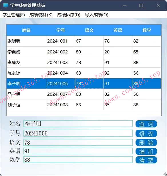Click the app icon in title bar
The width and height of the screenshot is (167, 176).
6,5
